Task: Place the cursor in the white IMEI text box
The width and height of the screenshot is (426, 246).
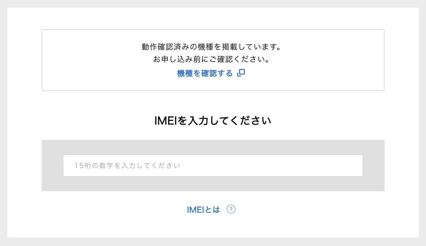Action: coord(276,165)
